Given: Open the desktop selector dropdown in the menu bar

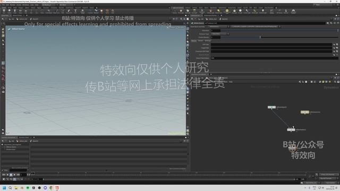Looking at the screenshot, I should click(x=49, y=5).
